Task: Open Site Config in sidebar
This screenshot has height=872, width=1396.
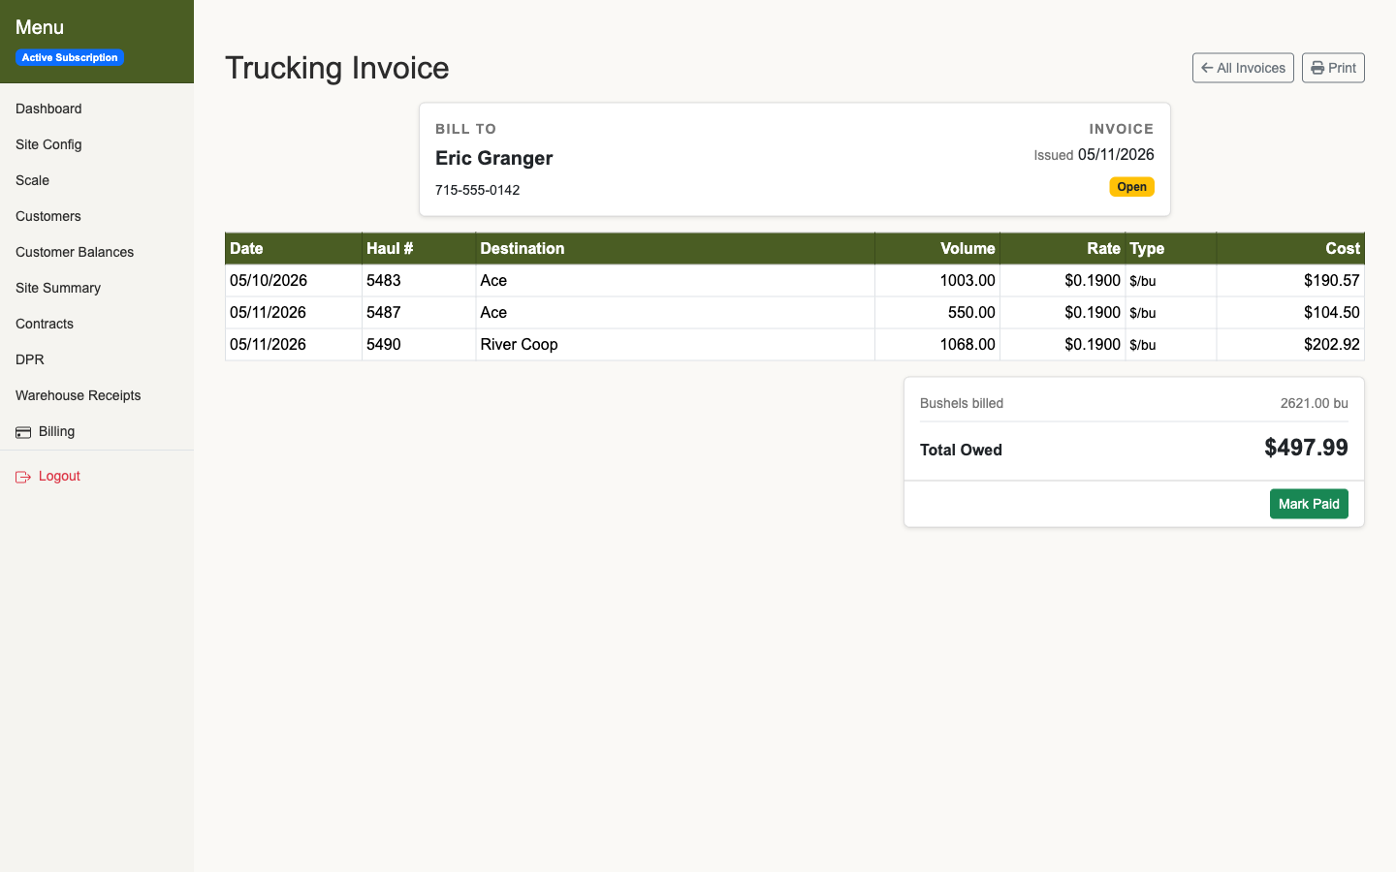Action: tap(48, 144)
